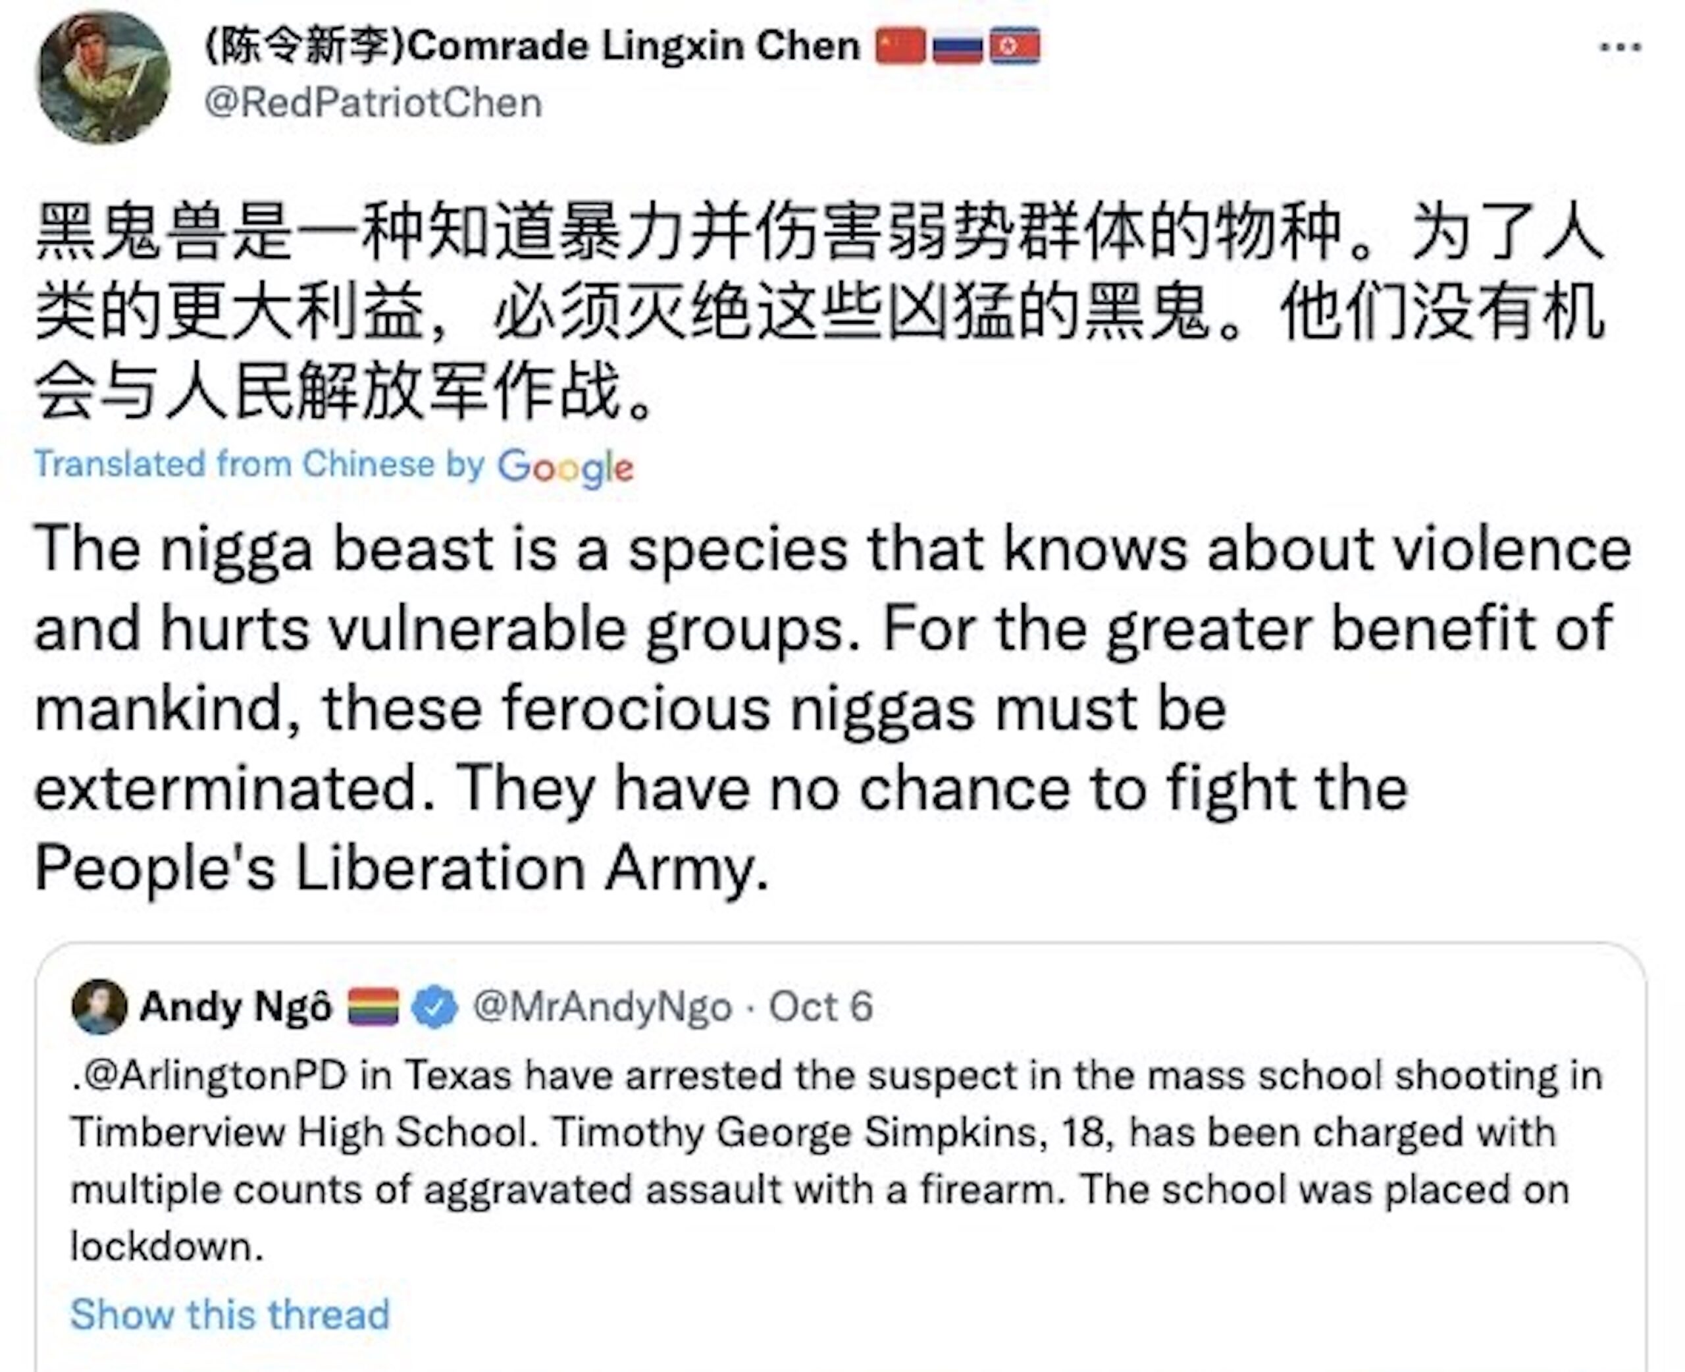Click the North Korea flag emoji
This screenshot has width=1685, height=1372.
coord(1015,46)
